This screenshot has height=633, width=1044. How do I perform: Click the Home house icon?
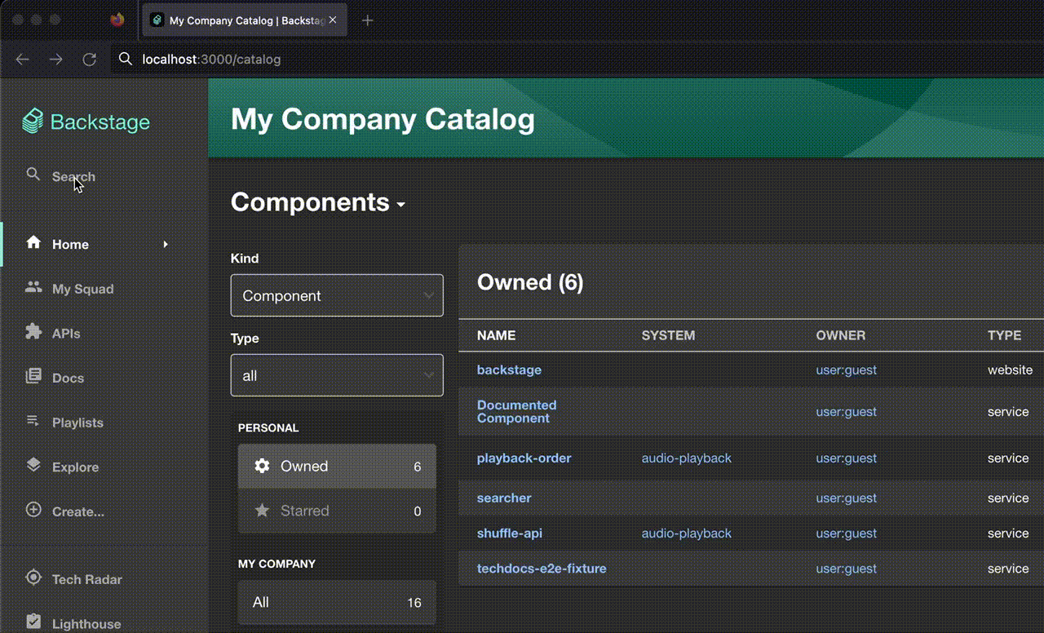[x=33, y=243]
